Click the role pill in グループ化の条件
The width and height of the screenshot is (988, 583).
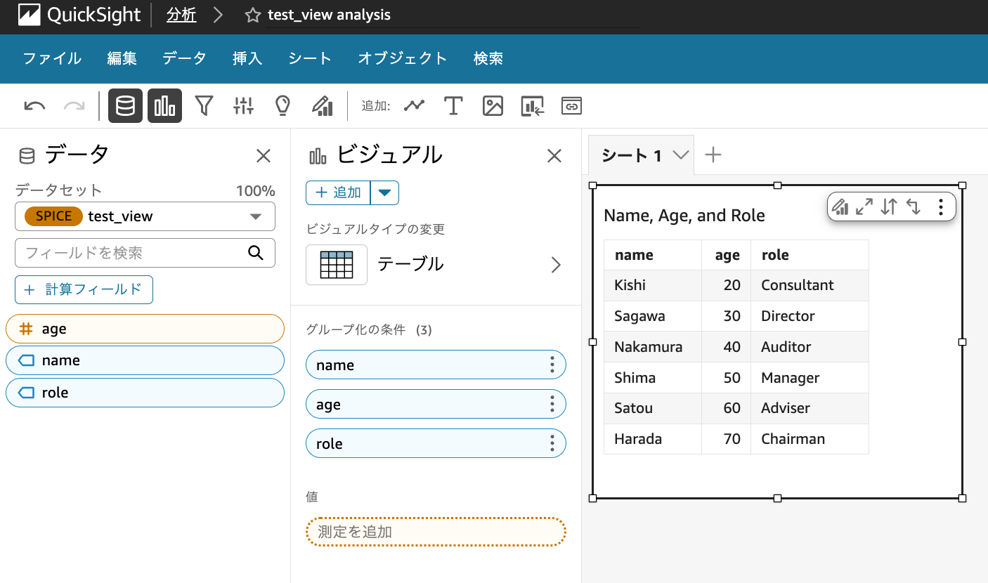pos(436,443)
